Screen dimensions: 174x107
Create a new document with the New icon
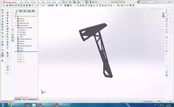point(66,2)
